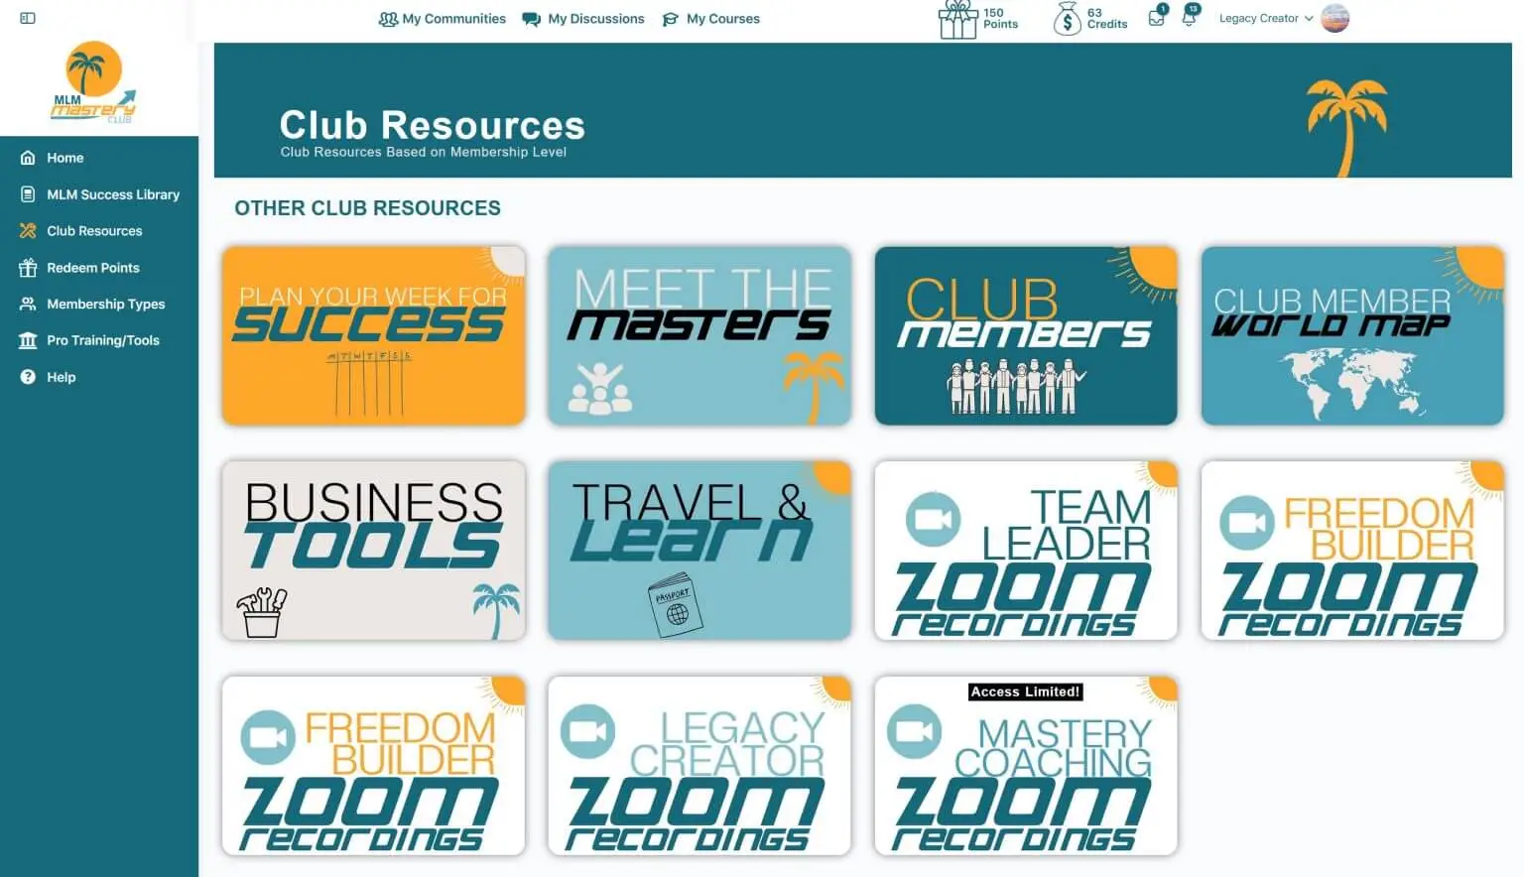Open Membership Types in the sidebar
The width and height of the screenshot is (1524, 877).
coord(105,304)
